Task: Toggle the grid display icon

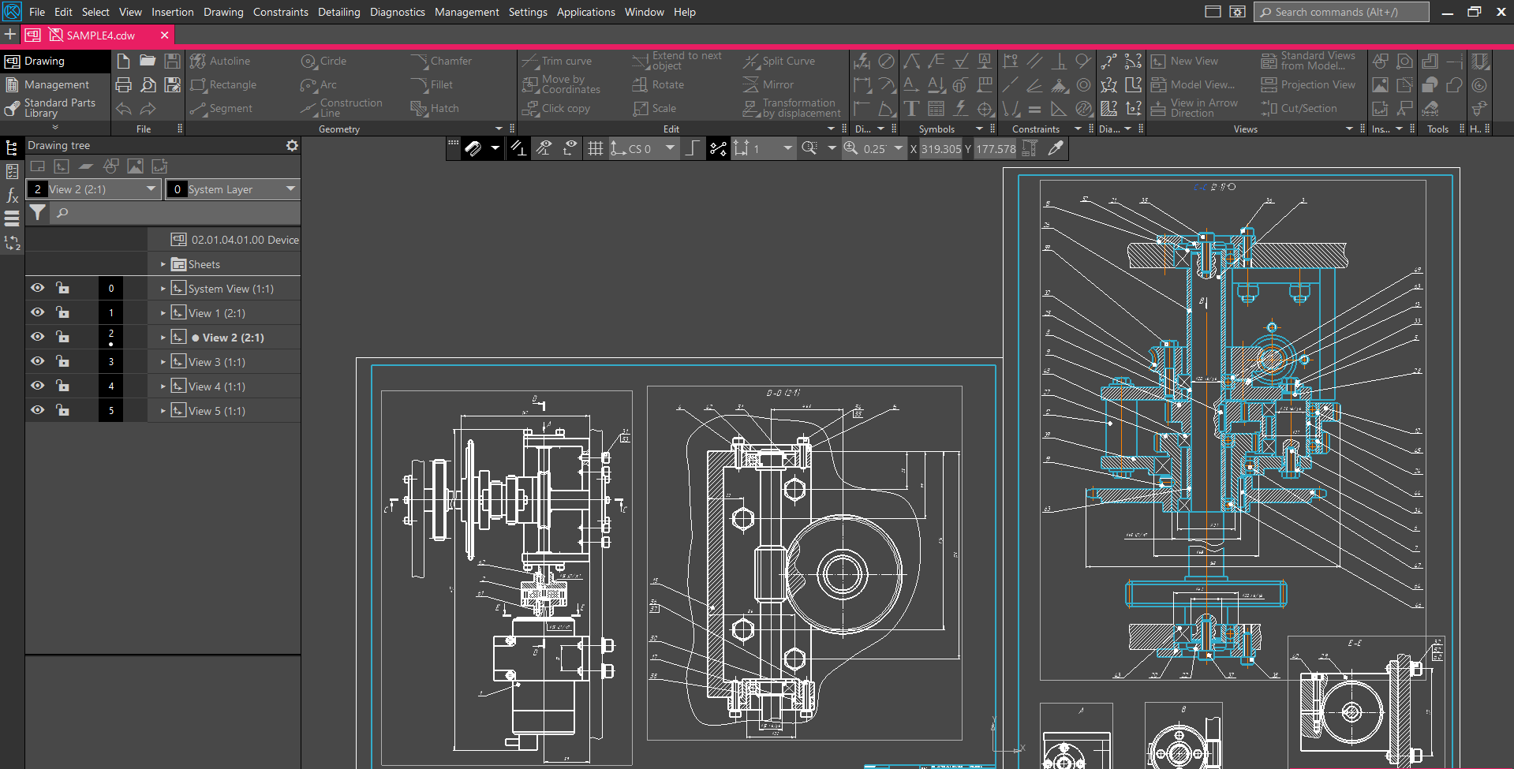Action: (596, 148)
